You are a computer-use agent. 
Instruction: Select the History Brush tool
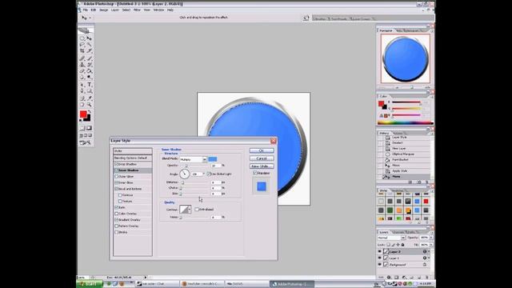(x=89, y=65)
